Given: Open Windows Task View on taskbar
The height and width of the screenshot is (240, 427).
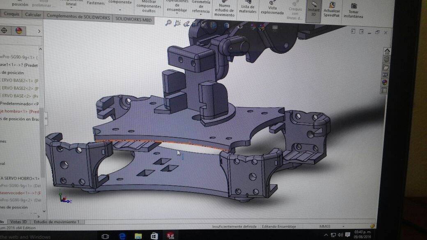Looking at the screenshot, I should click(105, 236).
